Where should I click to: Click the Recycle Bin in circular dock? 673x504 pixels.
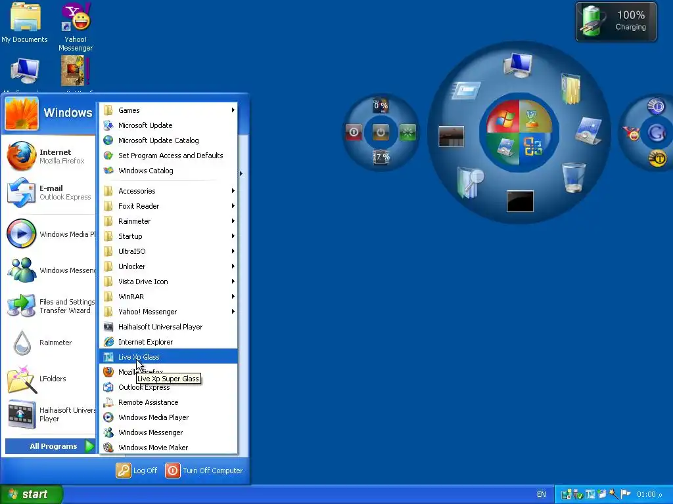574,177
